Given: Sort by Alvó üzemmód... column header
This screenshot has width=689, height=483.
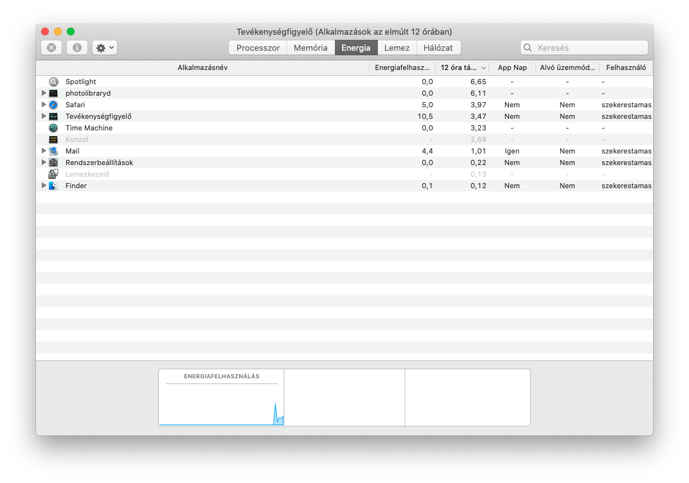Looking at the screenshot, I should tap(568, 67).
